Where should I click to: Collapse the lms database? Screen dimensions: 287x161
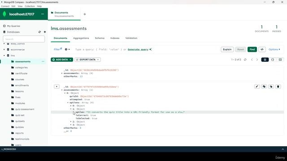click(x=4, y=55)
